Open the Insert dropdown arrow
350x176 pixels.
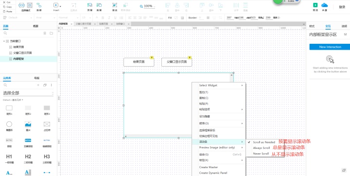(60, 6)
